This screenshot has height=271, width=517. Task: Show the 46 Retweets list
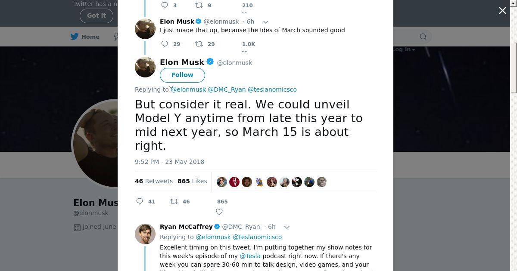[154, 181]
